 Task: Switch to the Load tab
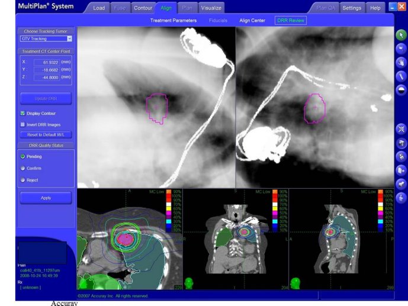click(99, 8)
